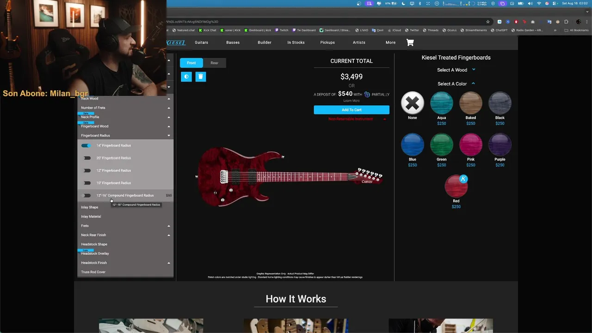Enable 20" Fingerboard Radius switch
The image size is (592, 333).
point(86,158)
